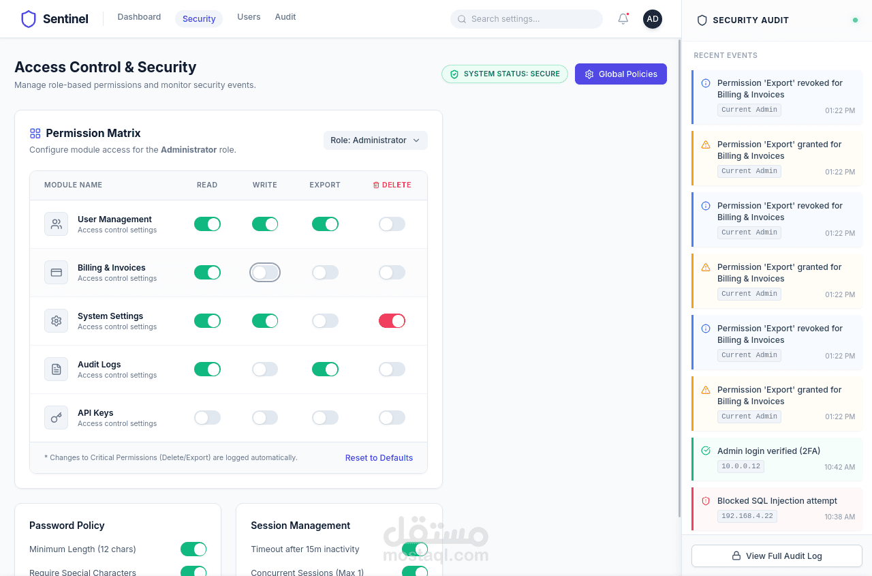Viewport: 872px width, 576px height.
Task: Click the Security Audit shield icon
Action: pos(702,20)
